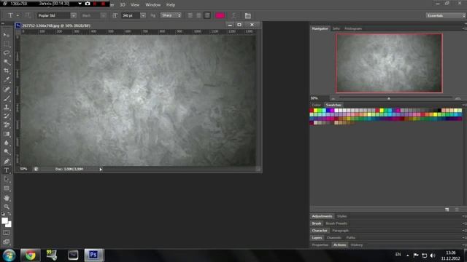Create new swatch in Swatches panel
The image size is (467, 262).
pyautogui.click(x=447, y=210)
